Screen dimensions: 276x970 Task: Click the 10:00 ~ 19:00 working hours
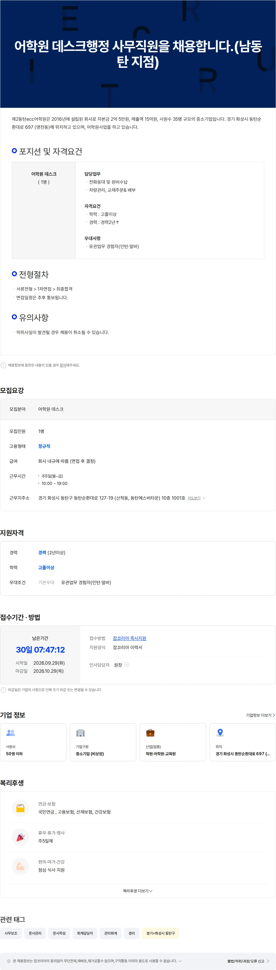point(55,484)
